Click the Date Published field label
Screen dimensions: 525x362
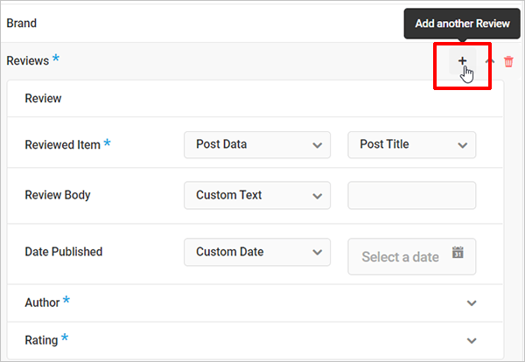(x=63, y=252)
